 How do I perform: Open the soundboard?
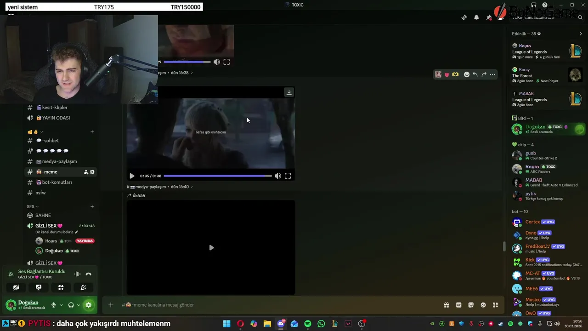click(83, 287)
